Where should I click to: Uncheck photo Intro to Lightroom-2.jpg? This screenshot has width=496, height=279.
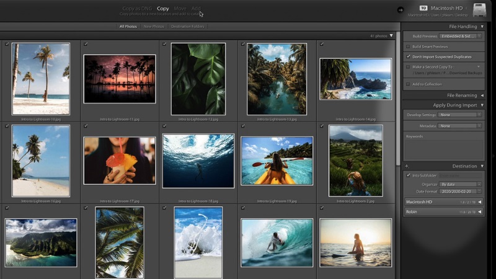[322, 126]
